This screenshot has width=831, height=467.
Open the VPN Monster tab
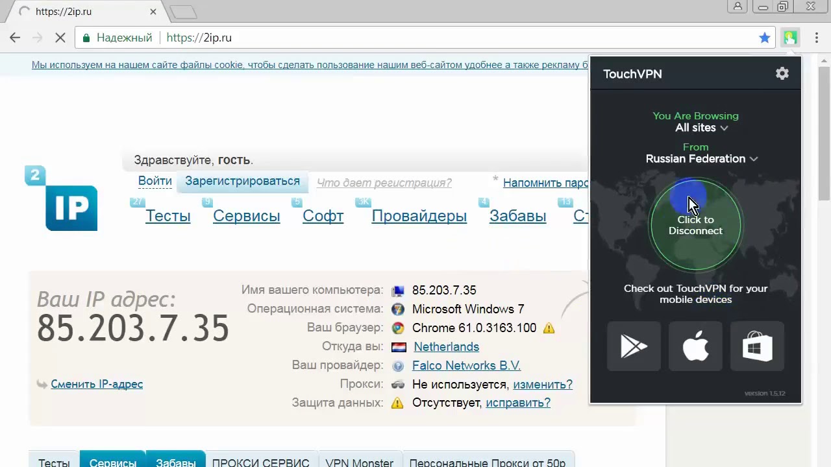point(360,459)
